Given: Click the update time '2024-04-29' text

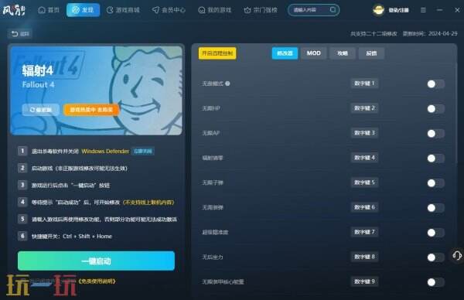Looking at the screenshot, I should click(442, 34).
